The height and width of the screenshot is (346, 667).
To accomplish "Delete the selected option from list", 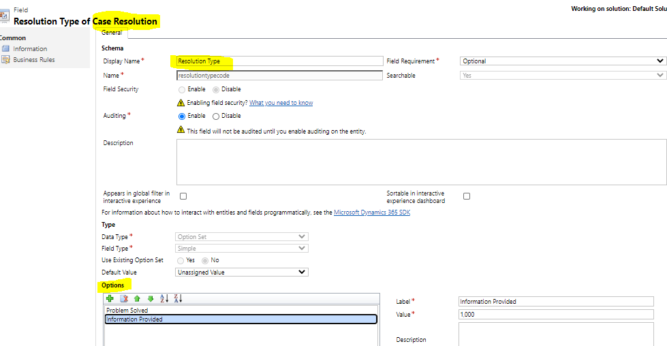I will pyautogui.click(x=124, y=299).
